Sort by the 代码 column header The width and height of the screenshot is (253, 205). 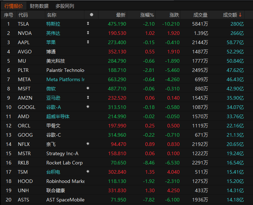(x=23, y=15)
